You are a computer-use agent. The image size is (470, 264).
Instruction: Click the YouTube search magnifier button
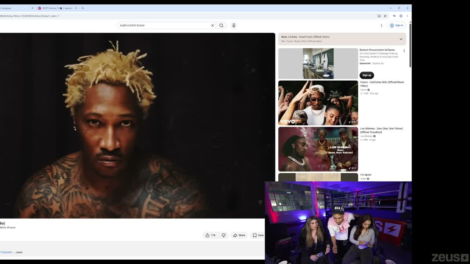(221, 25)
